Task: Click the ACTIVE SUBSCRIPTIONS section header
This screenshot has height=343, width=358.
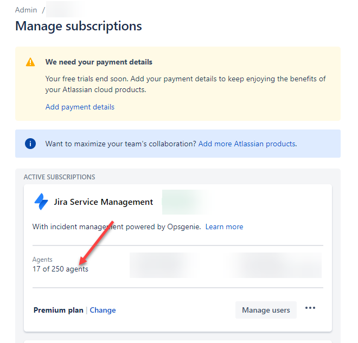Action: (59, 177)
